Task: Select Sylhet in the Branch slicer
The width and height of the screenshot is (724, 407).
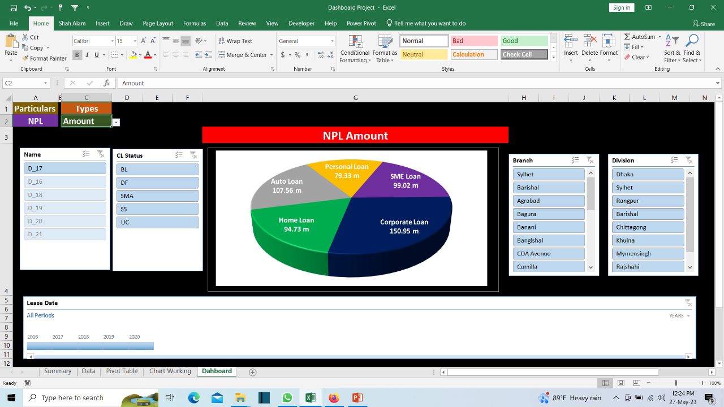Action: pos(548,174)
